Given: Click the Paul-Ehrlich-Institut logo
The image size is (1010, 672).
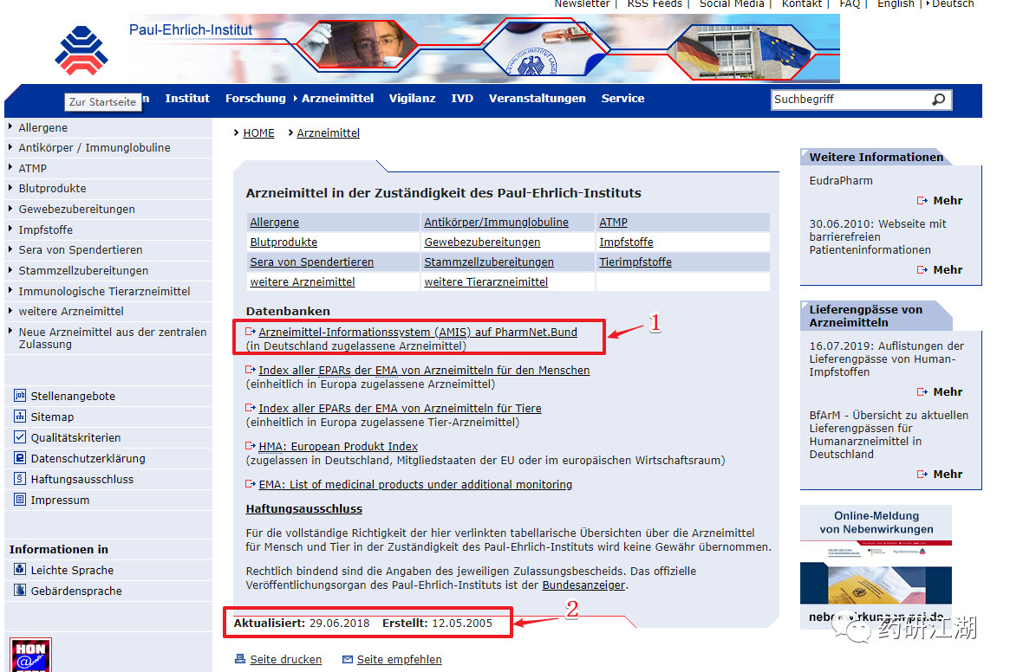Looking at the screenshot, I should tap(81, 50).
